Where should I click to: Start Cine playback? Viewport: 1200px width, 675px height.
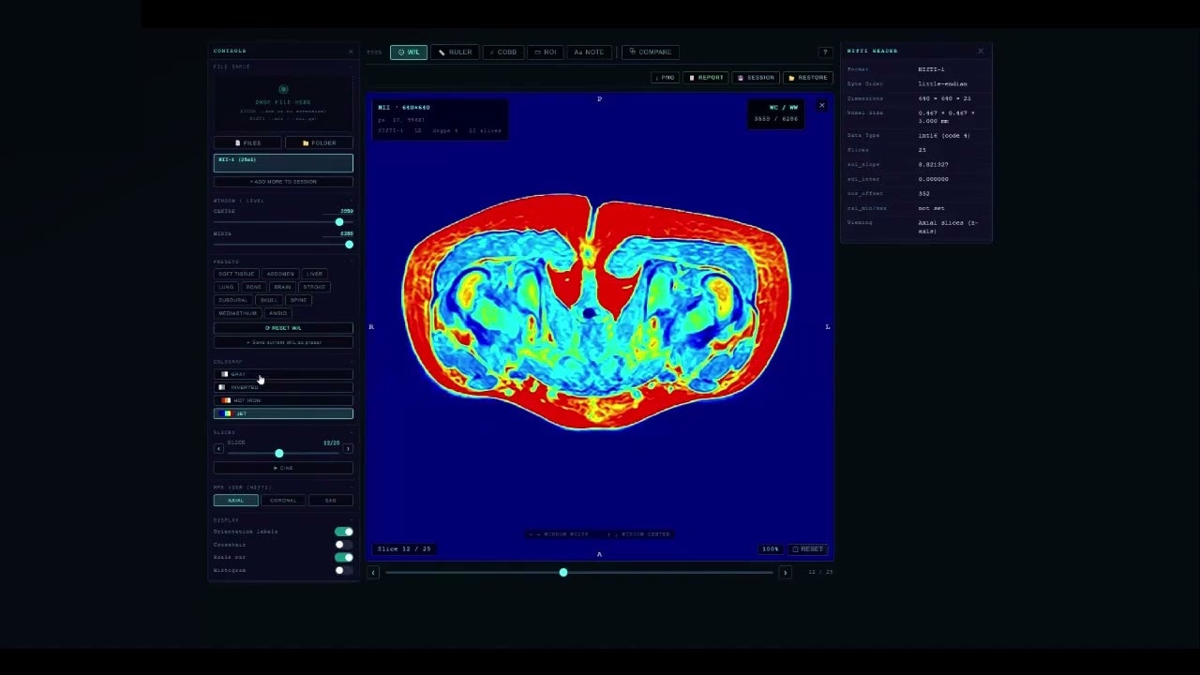click(283, 468)
